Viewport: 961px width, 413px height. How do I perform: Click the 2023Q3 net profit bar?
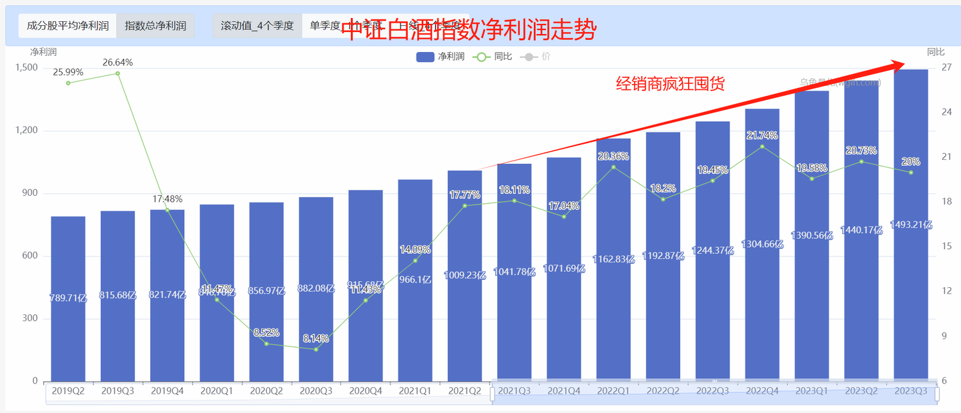(911, 300)
